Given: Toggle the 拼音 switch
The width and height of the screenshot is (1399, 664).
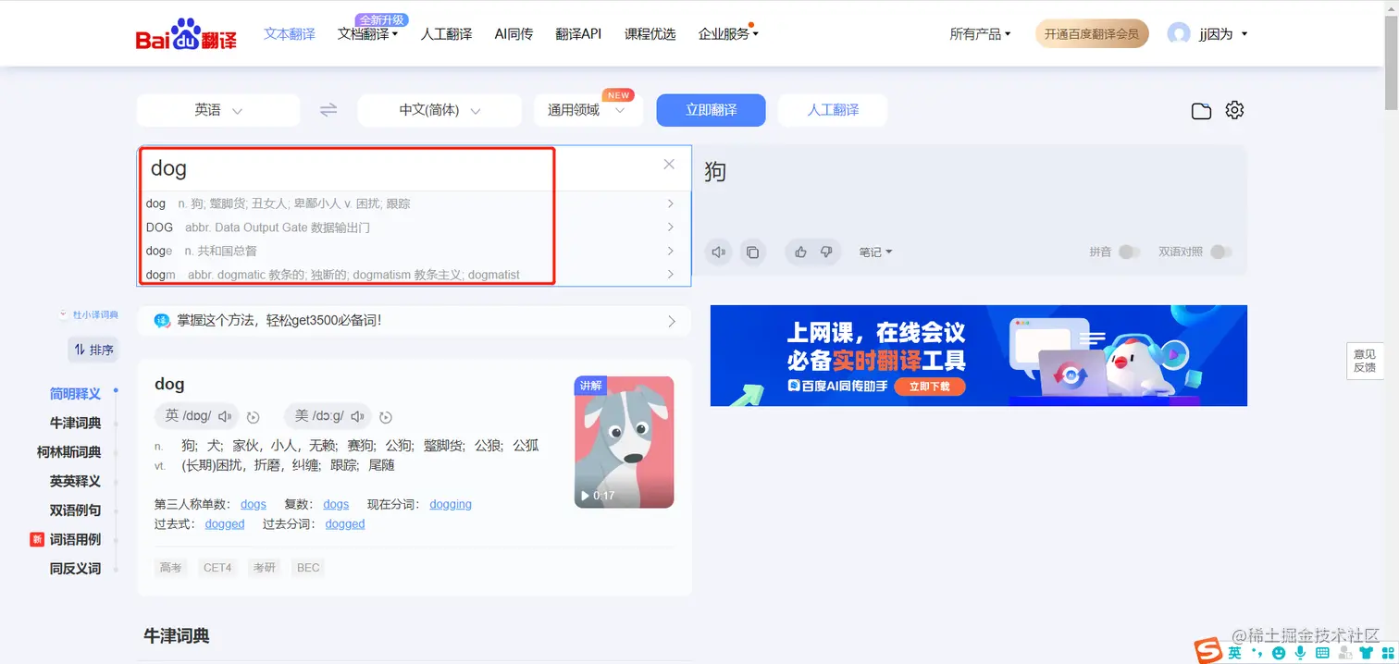Looking at the screenshot, I should point(1128,252).
